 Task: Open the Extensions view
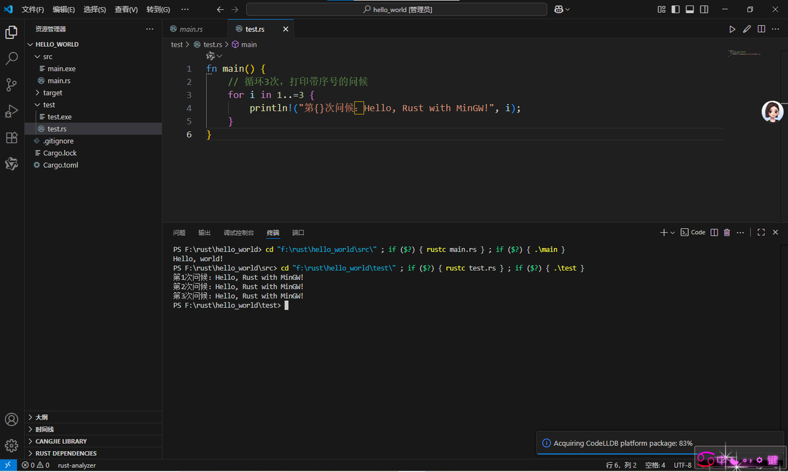[11, 138]
